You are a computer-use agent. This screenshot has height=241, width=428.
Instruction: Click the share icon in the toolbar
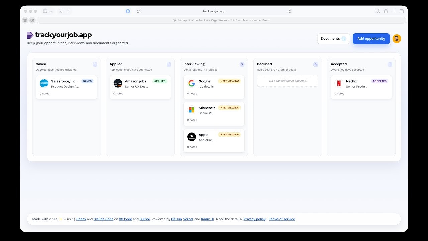click(x=386, y=11)
